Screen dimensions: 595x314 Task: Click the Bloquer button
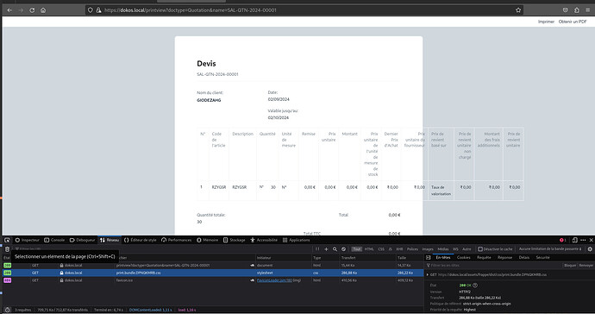pos(570,266)
